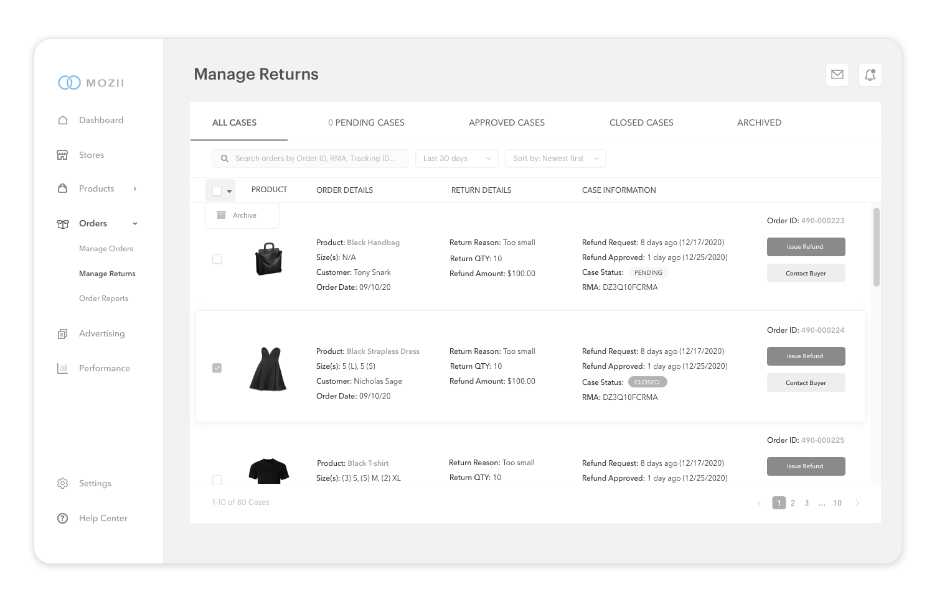Issue Refund for order 490-000223
The height and width of the screenshot is (597, 932).
(806, 247)
